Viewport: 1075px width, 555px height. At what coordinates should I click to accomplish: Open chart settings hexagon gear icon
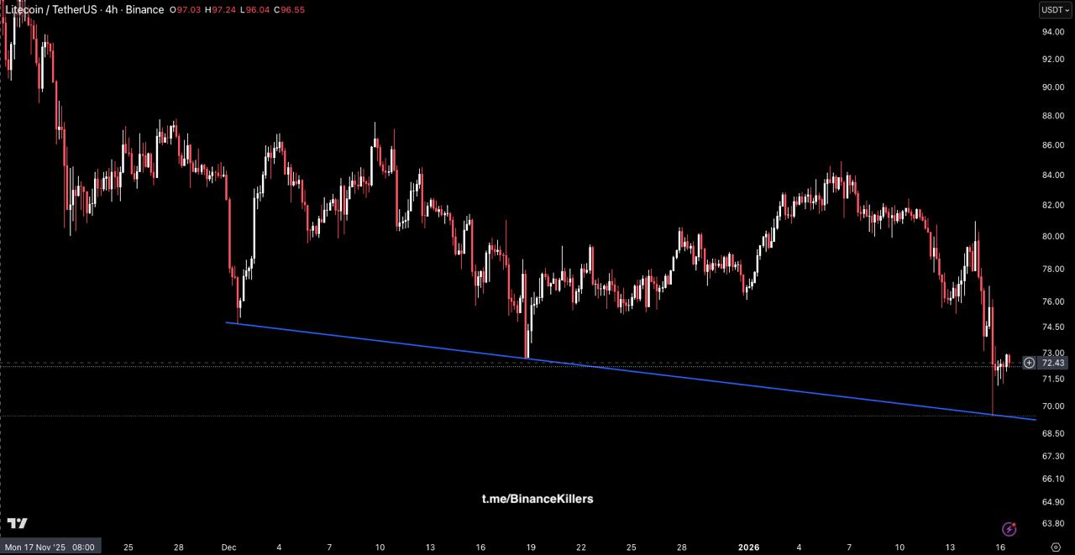point(1056,547)
